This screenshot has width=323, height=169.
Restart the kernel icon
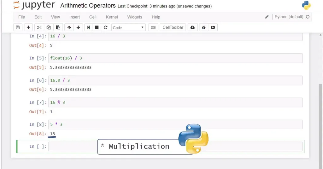coord(106,27)
